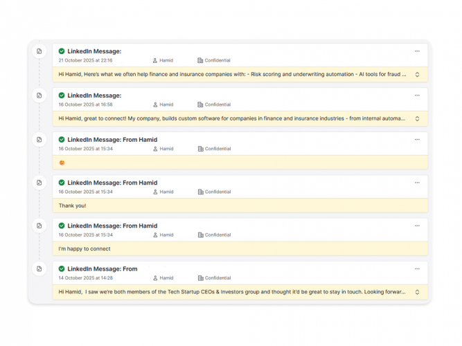Screen dimensions: 462x346
Task: Click person icon next to Hamid, 21 October
Action: click(155, 60)
